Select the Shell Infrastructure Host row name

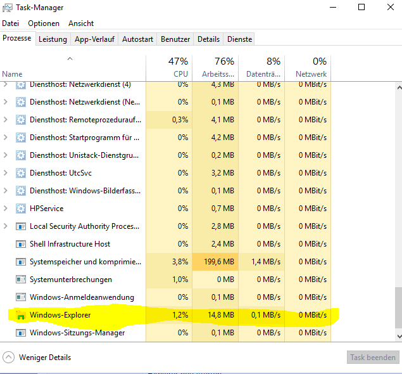coord(70,244)
